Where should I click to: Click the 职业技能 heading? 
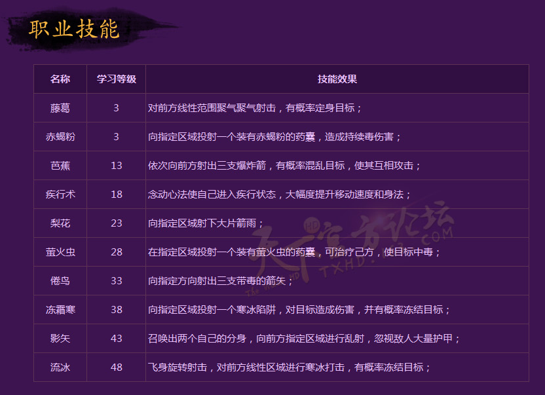[74, 29]
